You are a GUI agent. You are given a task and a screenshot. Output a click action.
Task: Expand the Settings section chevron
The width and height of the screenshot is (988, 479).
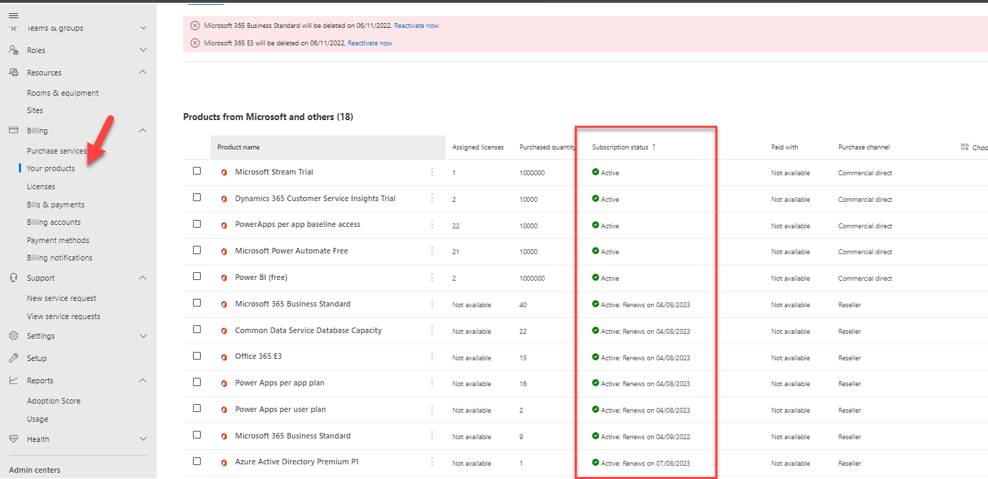pos(143,336)
